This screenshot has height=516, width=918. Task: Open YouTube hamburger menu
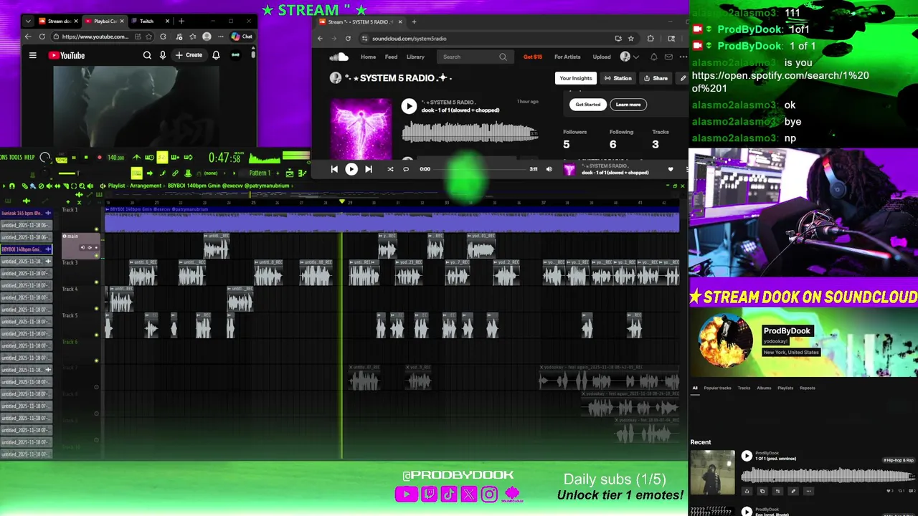[x=32, y=55]
